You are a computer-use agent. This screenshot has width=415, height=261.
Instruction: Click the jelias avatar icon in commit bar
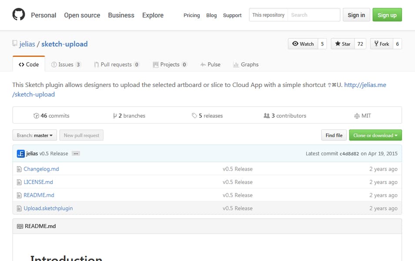[20, 154]
